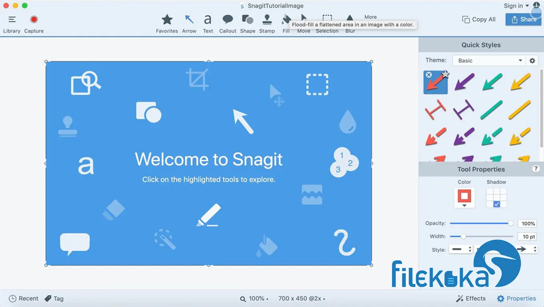Toggle favorite star on red arrow style

[446, 74]
